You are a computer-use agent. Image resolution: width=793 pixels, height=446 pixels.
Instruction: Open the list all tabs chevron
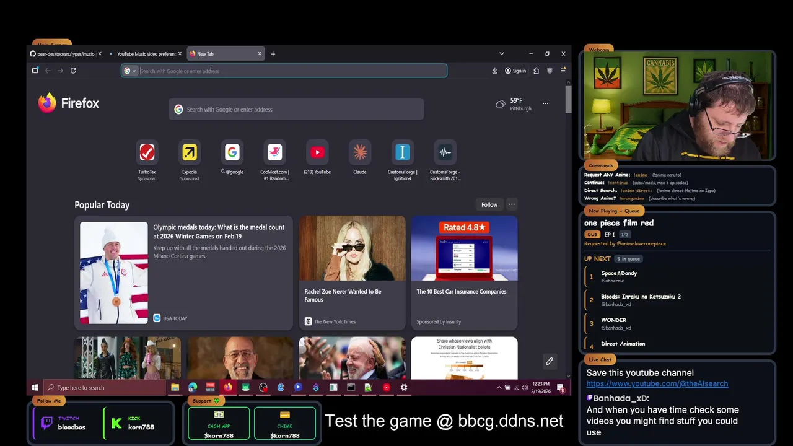501,54
